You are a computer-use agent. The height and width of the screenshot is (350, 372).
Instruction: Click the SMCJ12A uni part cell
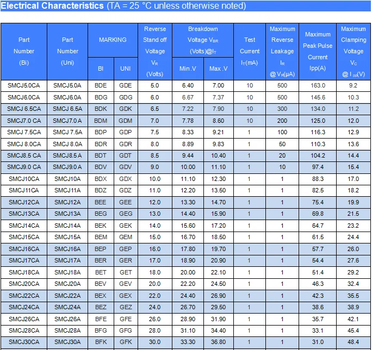[67, 202]
